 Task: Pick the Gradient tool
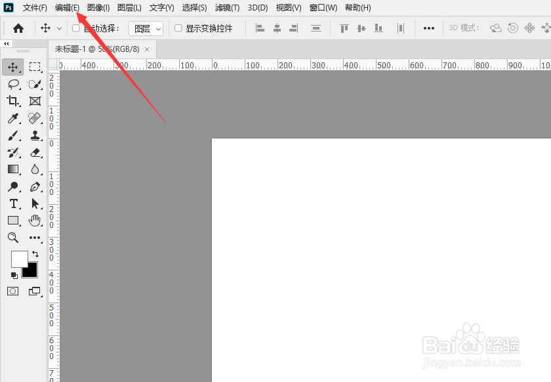(x=13, y=169)
